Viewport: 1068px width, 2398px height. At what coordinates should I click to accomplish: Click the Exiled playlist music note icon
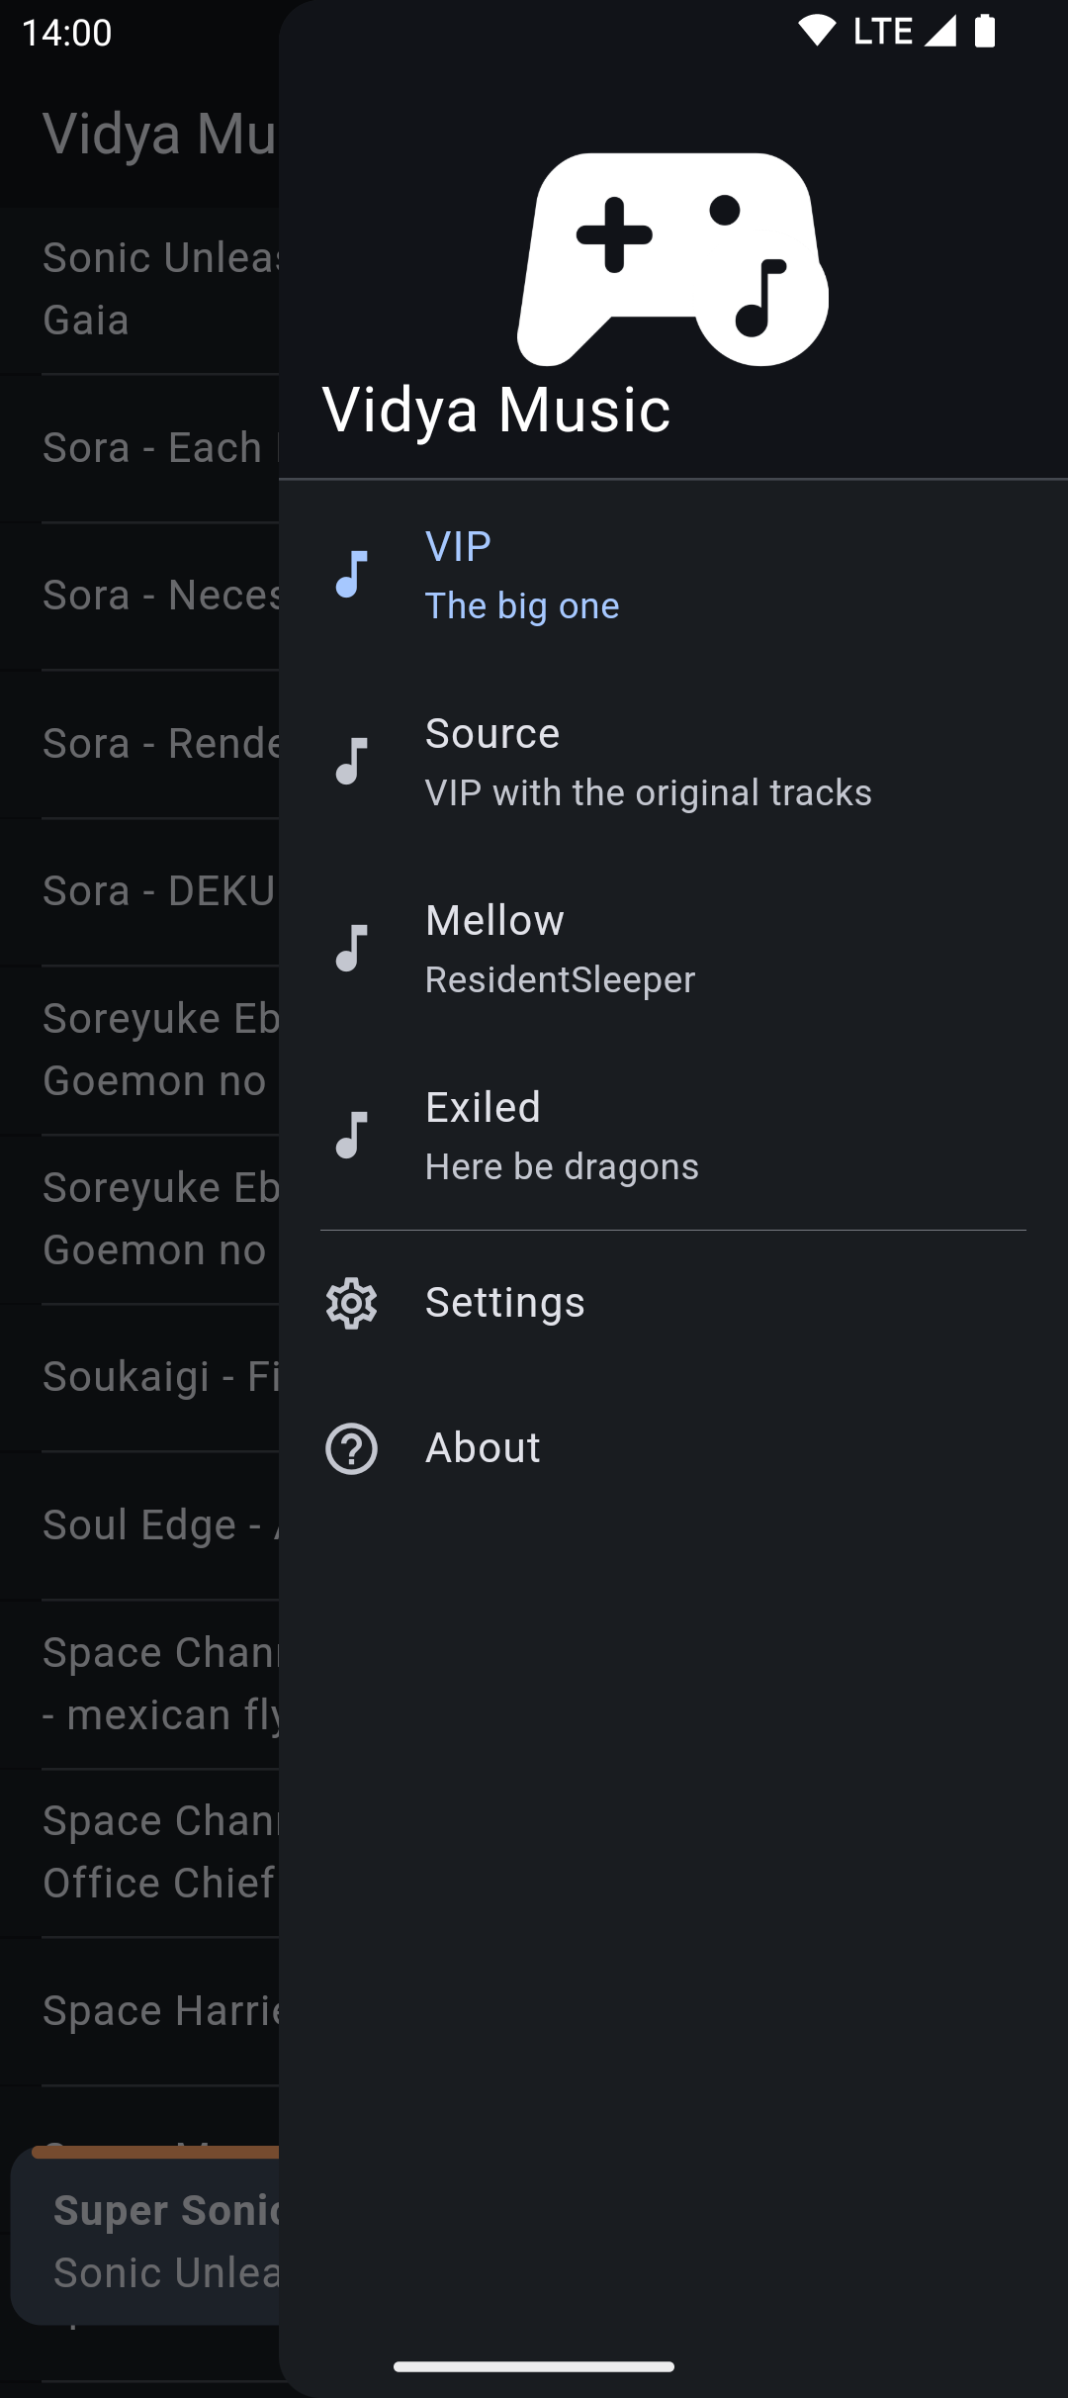coord(352,1136)
